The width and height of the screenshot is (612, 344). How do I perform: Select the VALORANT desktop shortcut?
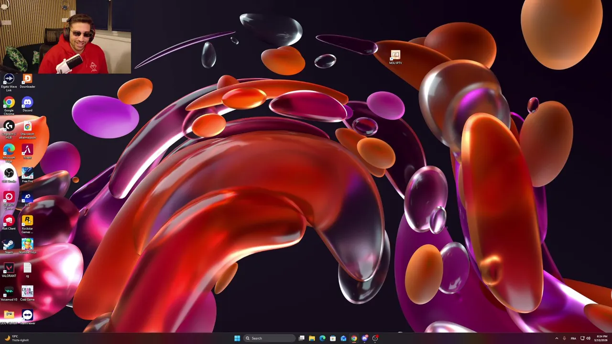(9, 269)
